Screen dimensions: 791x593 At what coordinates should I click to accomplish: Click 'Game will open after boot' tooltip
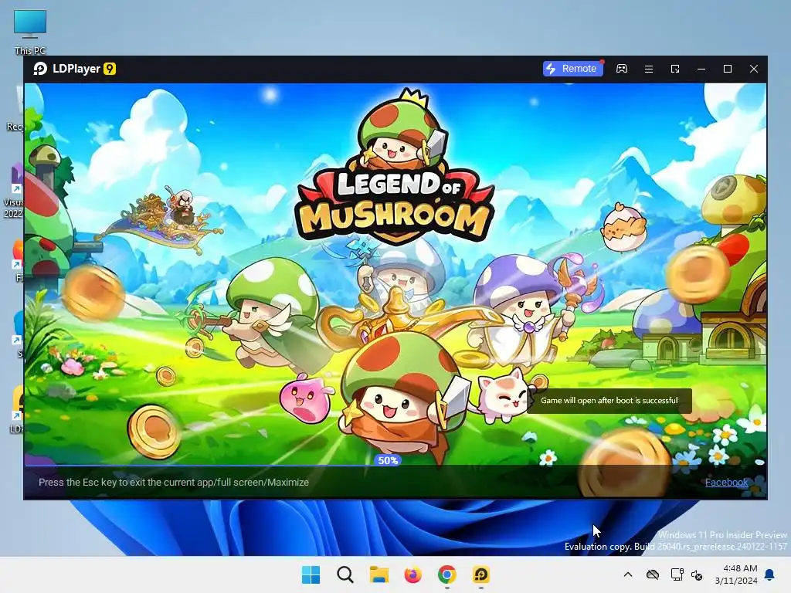pos(609,401)
